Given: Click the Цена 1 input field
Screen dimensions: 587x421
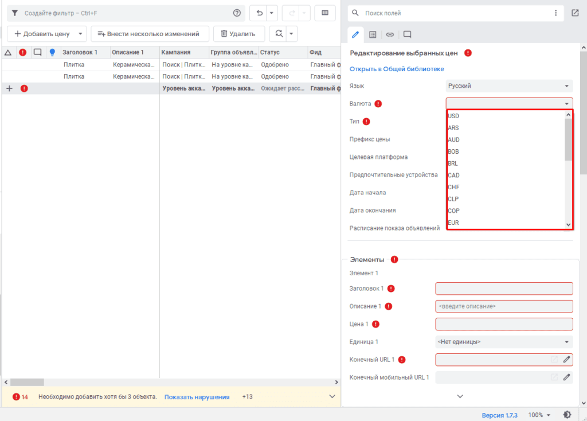Looking at the screenshot, I should [504, 324].
